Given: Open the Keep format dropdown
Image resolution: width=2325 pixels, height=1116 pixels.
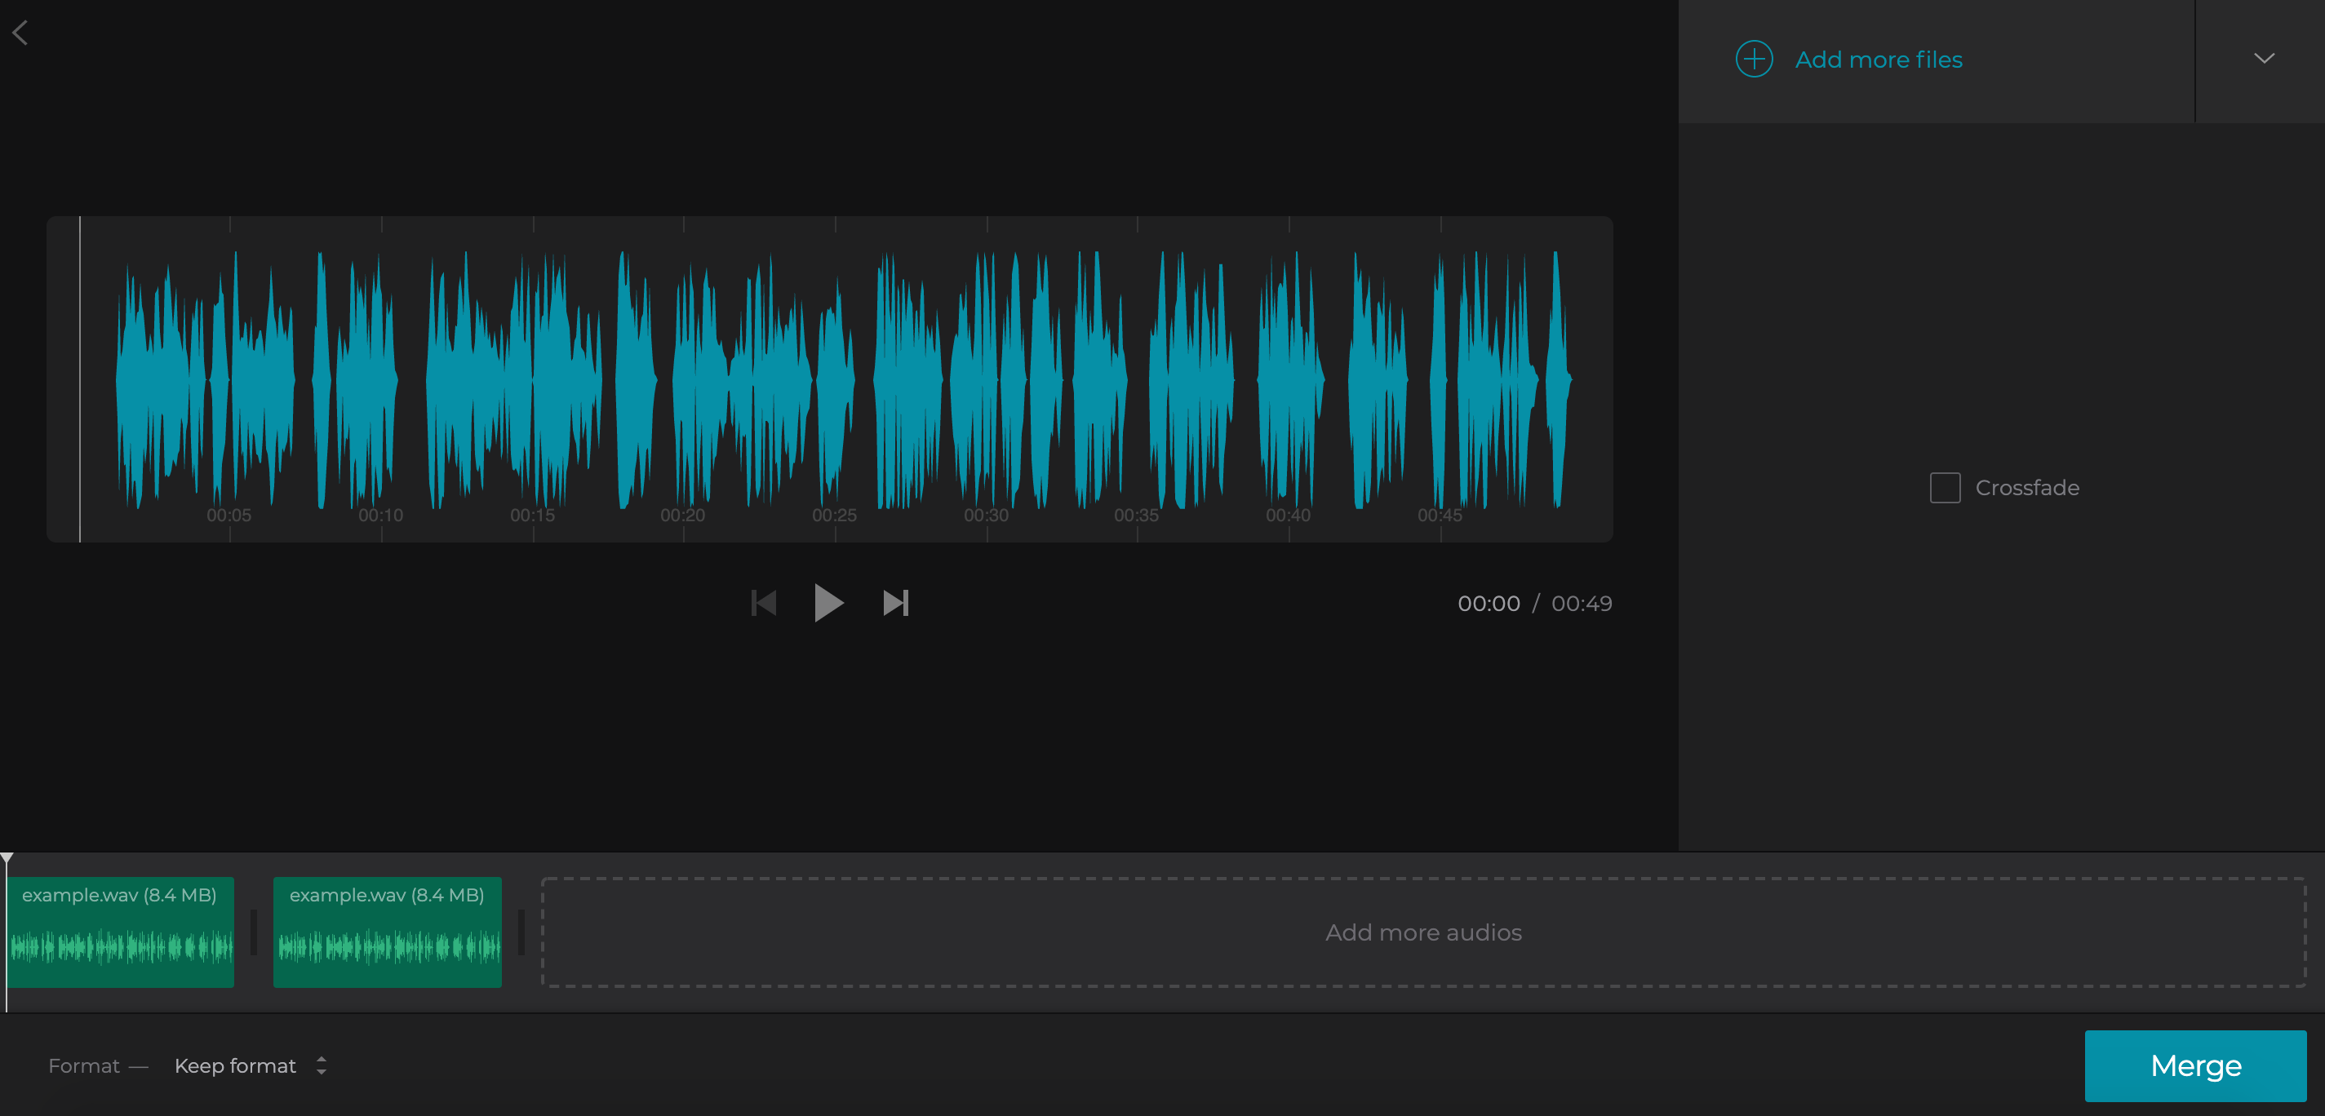Looking at the screenshot, I should (x=236, y=1065).
